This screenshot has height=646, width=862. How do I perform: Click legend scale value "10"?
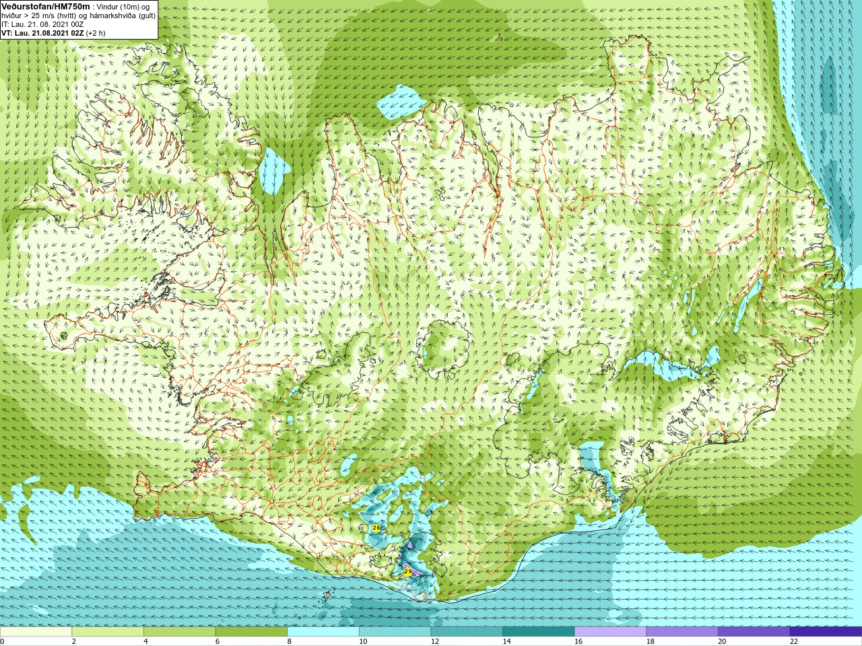click(x=363, y=641)
